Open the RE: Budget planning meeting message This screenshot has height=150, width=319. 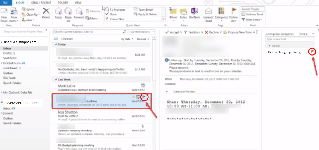(x=101, y=143)
